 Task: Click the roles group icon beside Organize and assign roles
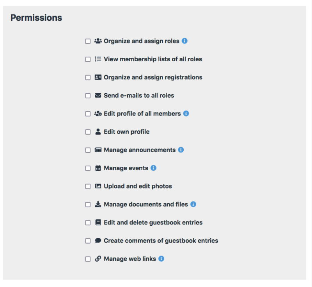pos(98,41)
